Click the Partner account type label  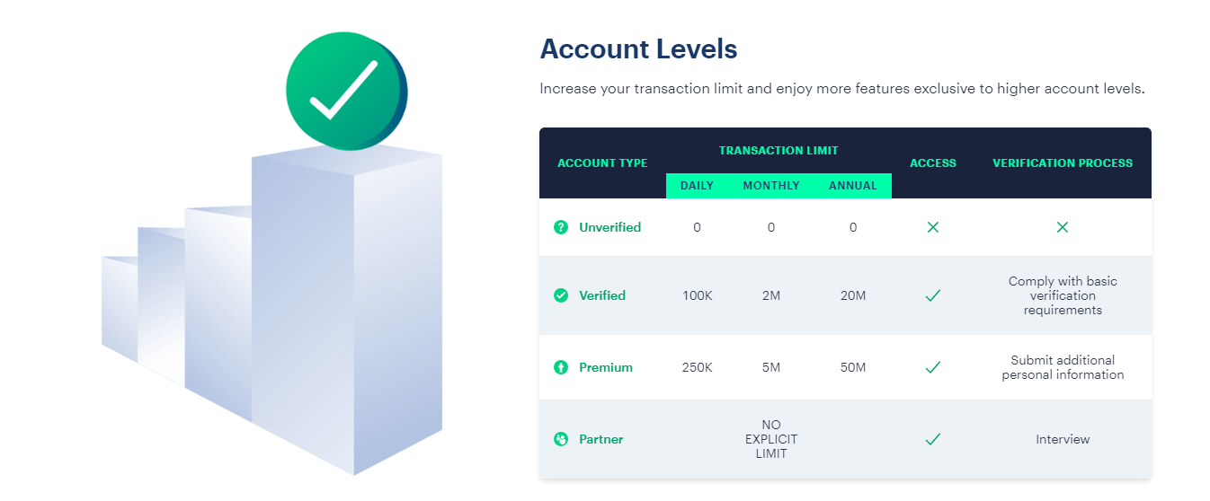[601, 439]
